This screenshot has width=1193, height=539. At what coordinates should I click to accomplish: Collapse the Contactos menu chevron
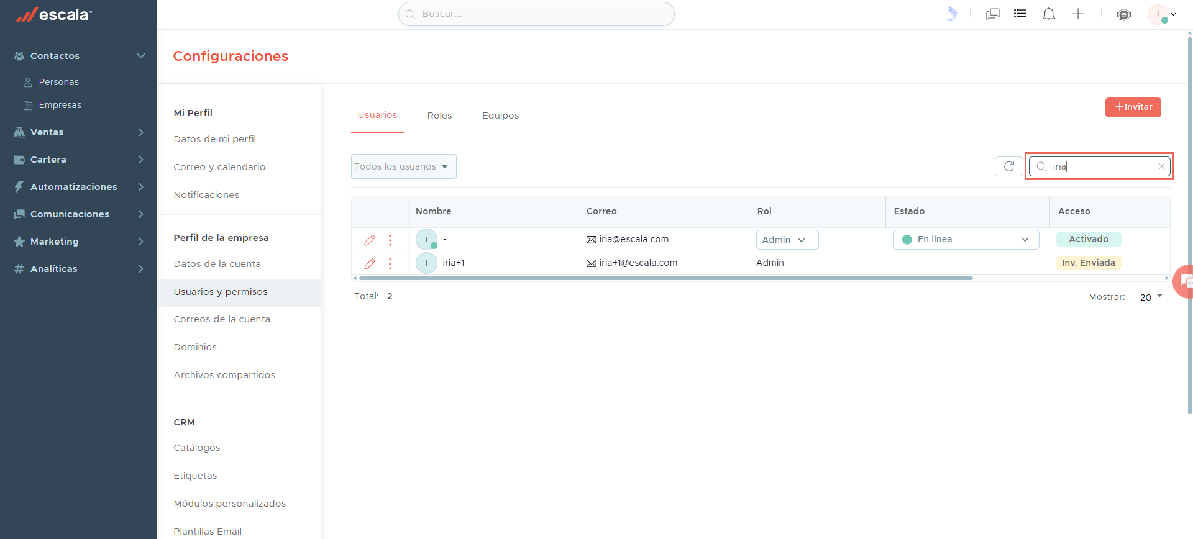[141, 56]
